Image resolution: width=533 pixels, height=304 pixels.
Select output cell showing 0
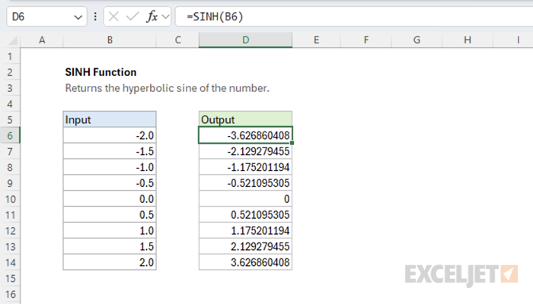pos(245,199)
